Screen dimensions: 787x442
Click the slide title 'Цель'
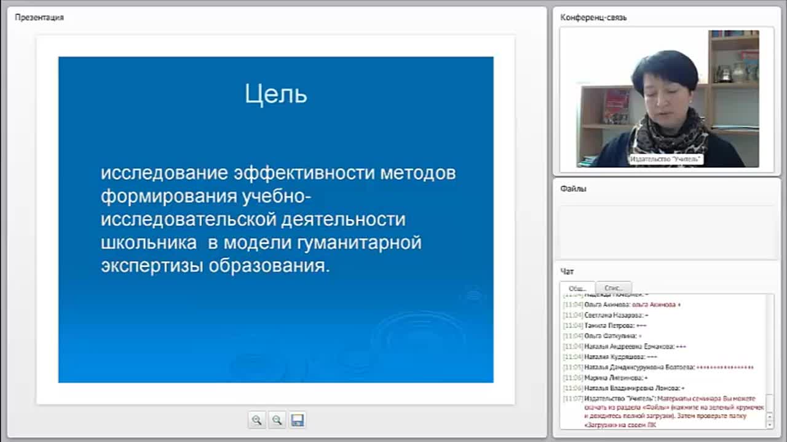pos(275,94)
